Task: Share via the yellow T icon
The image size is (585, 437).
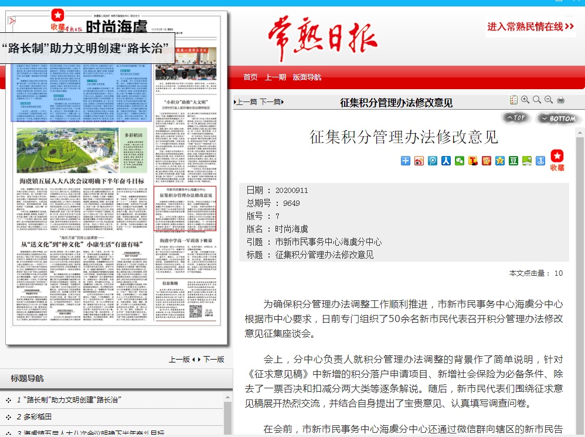Action: pyautogui.click(x=472, y=161)
